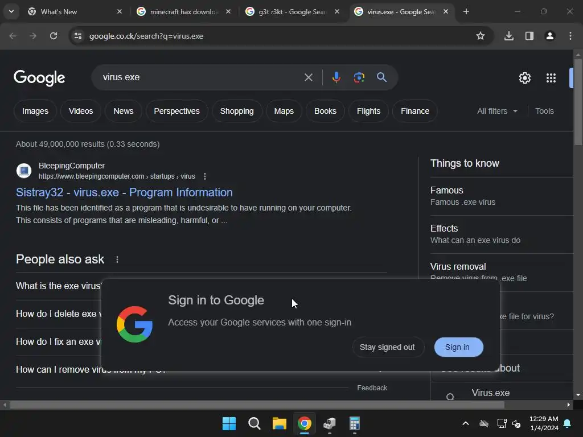The height and width of the screenshot is (437, 583).
Task: Switch to the minecraft hax download tab
Action: click(184, 12)
